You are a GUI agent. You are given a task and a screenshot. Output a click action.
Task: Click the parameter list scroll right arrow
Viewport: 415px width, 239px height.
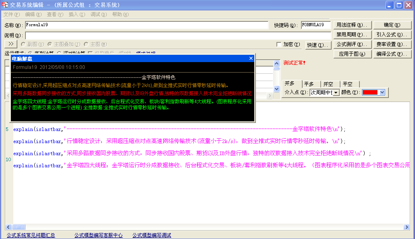click(x=270, y=96)
